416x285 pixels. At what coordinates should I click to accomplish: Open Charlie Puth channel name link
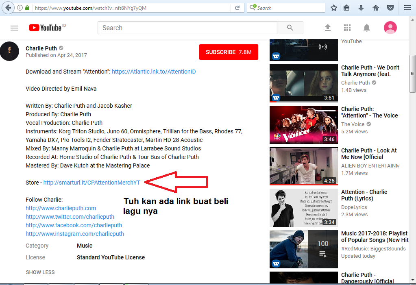click(x=41, y=48)
